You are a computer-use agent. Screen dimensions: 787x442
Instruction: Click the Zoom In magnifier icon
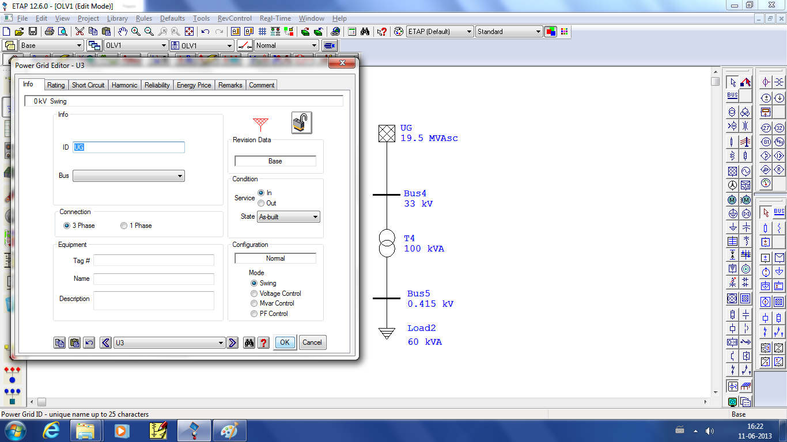135,31
